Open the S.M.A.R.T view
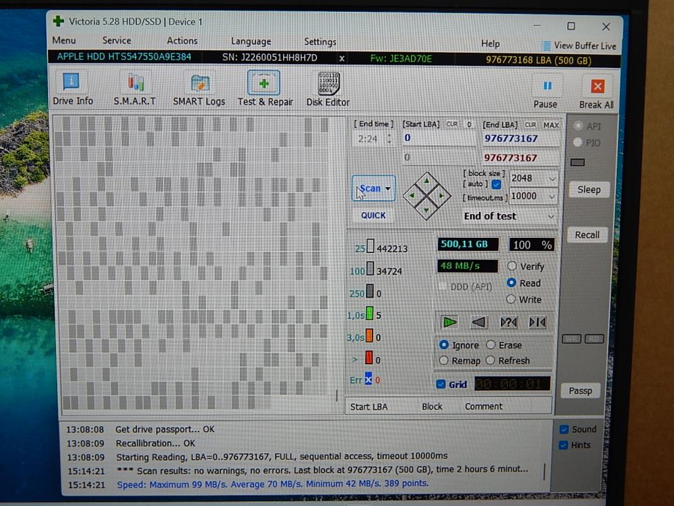This screenshot has height=506, width=674. click(x=135, y=88)
